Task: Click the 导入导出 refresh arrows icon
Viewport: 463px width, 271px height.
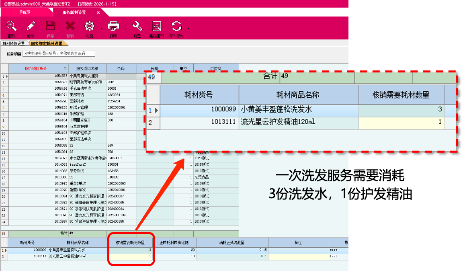Action: pyautogui.click(x=176, y=26)
